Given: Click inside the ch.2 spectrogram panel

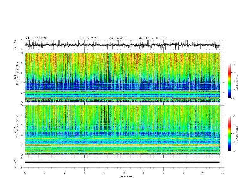Looking at the screenshot, I should pos(122,130).
